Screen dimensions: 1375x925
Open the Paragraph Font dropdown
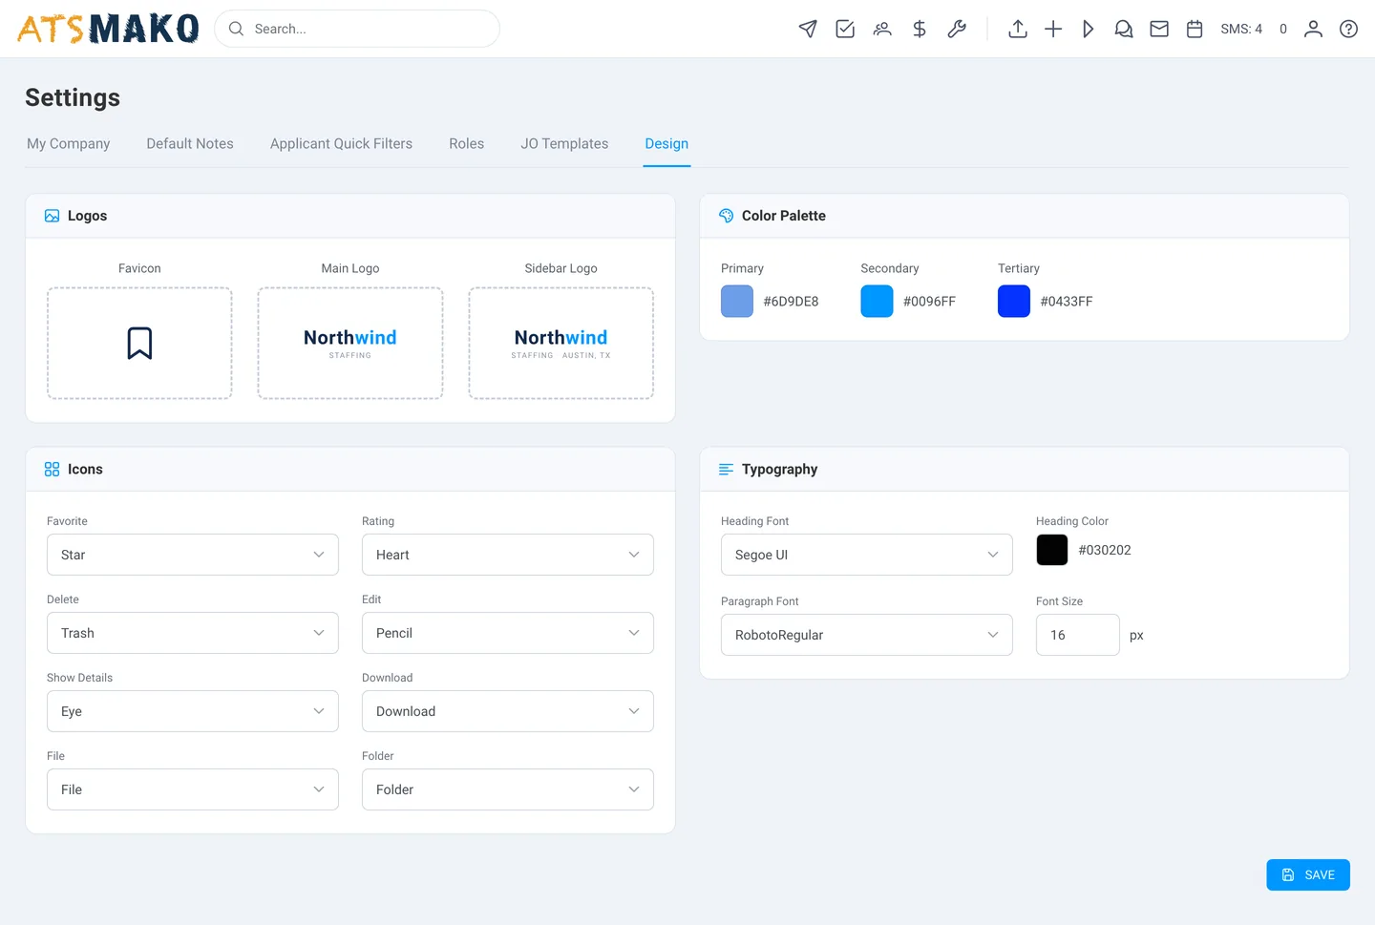pos(867,635)
